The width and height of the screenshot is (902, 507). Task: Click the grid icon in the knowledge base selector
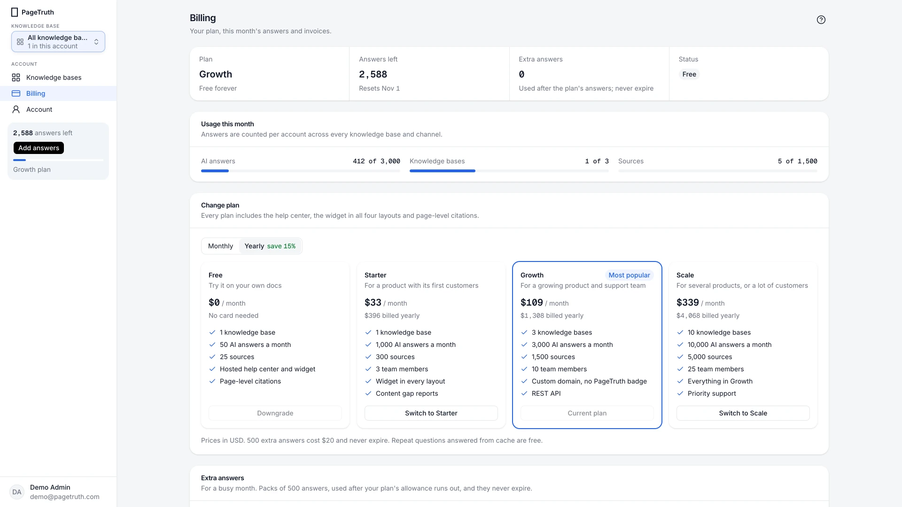tap(20, 42)
